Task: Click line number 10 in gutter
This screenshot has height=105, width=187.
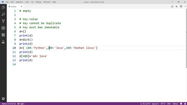Action: 14,48
